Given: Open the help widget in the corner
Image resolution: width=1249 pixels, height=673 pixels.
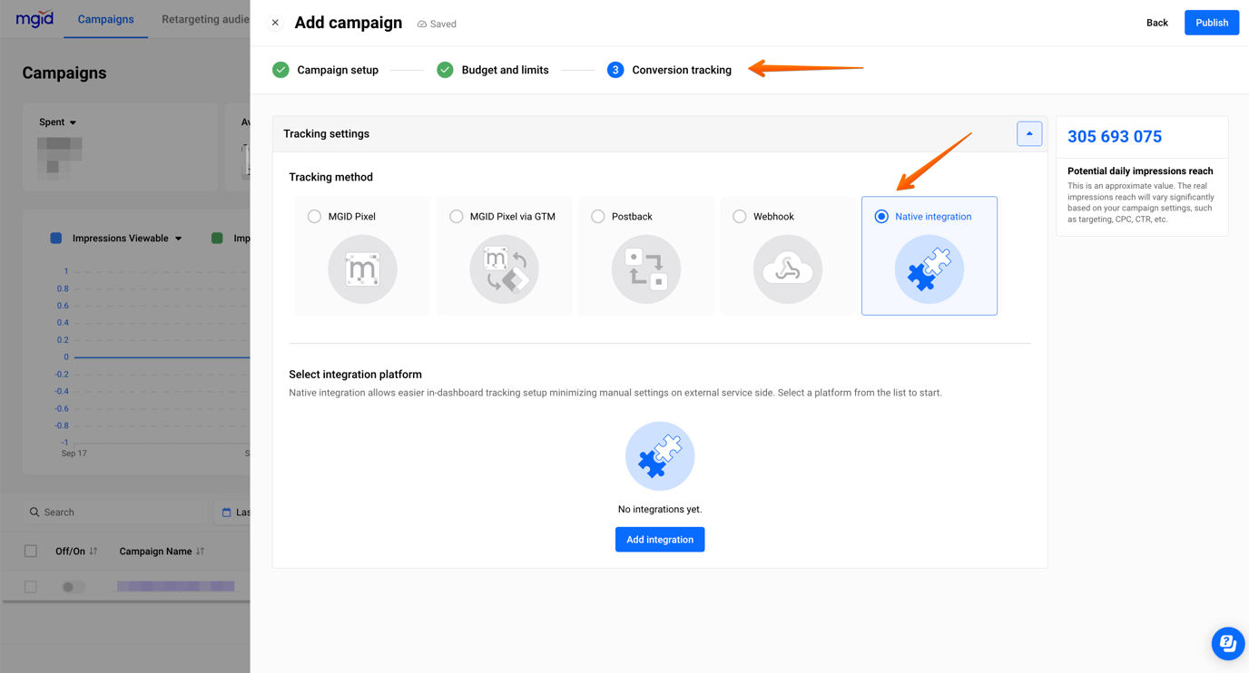Looking at the screenshot, I should pyautogui.click(x=1227, y=643).
